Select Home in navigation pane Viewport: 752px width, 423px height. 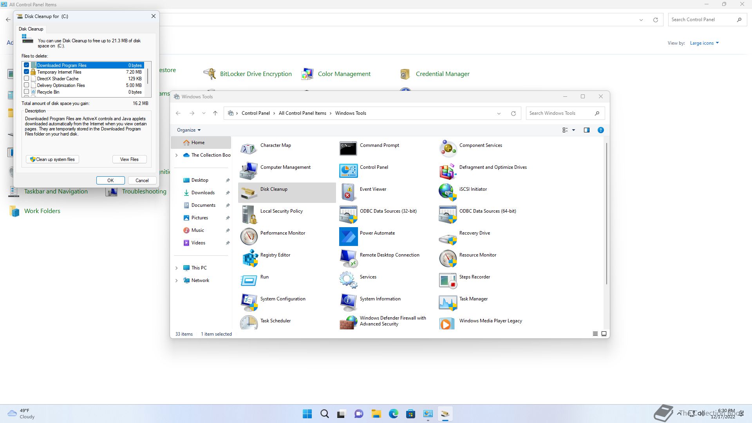point(201,143)
